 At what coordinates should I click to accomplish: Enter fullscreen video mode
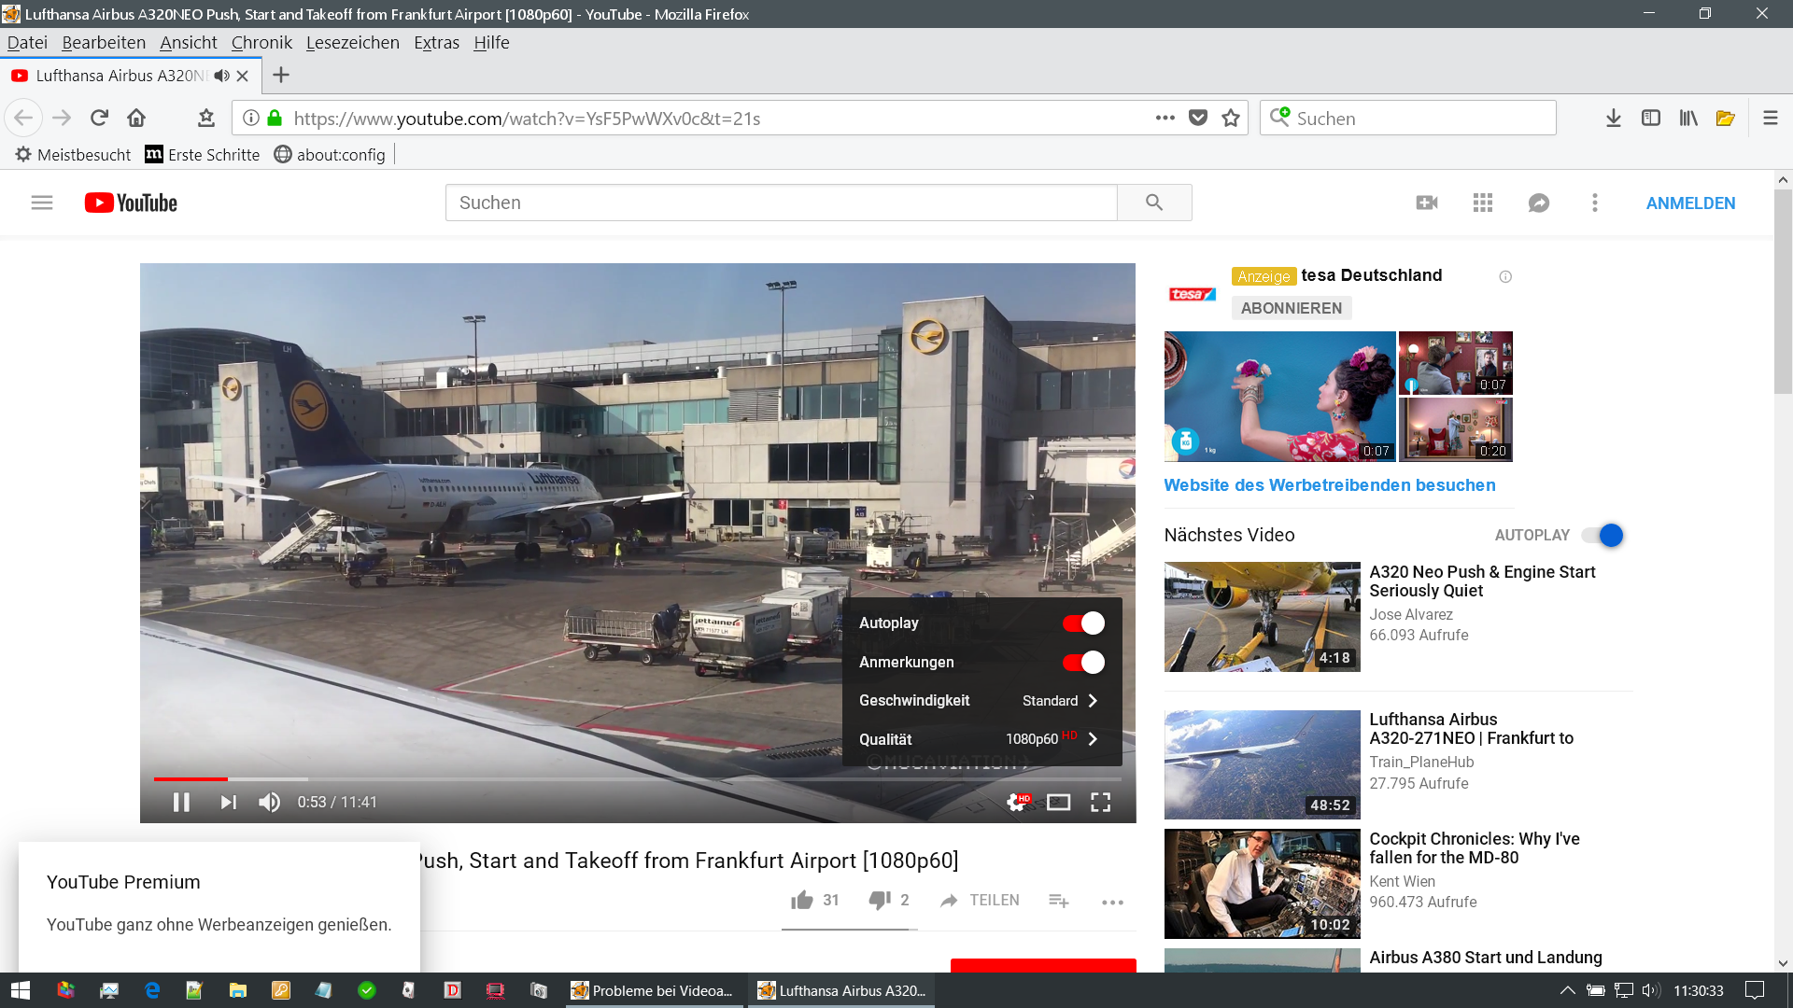[1100, 803]
